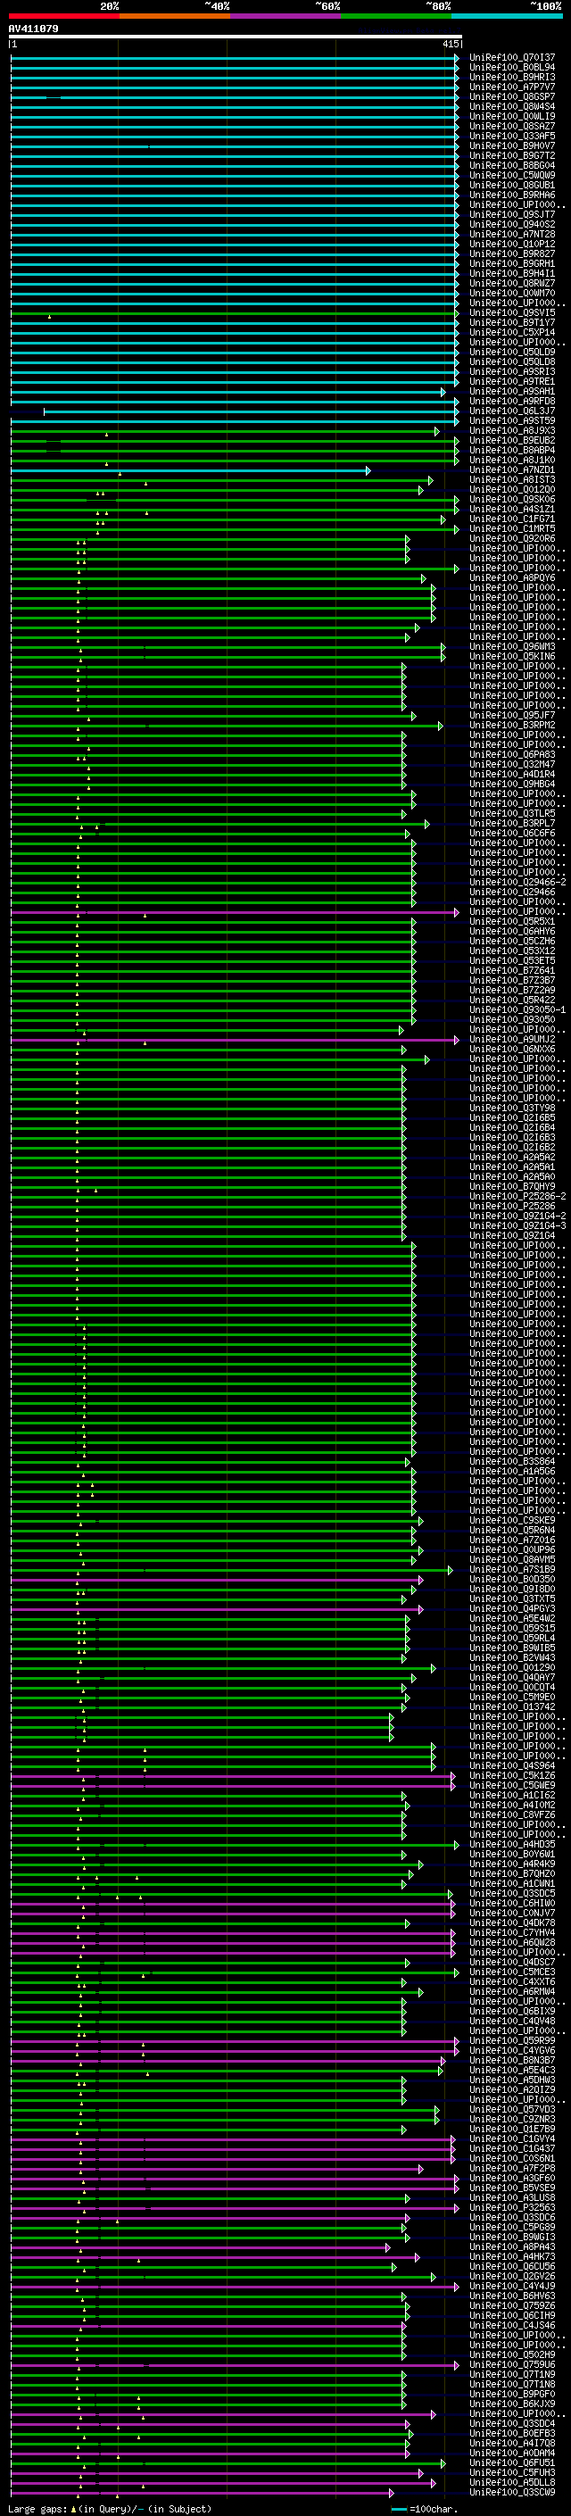Click the UniRef100_Q33AF5 label

click(x=512, y=136)
